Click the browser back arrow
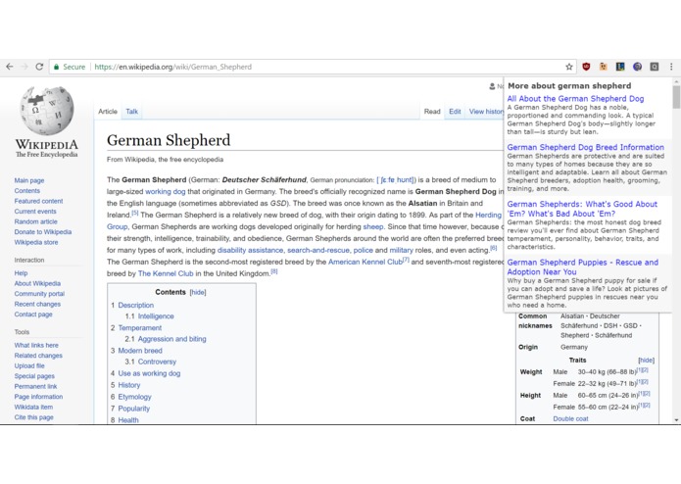681x484 pixels. pyautogui.click(x=10, y=67)
